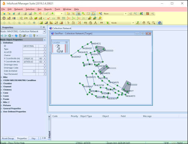Open the Date Installed date picker dropdown
The width and height of the screenshot is (188, 144).
coord(34,71)
